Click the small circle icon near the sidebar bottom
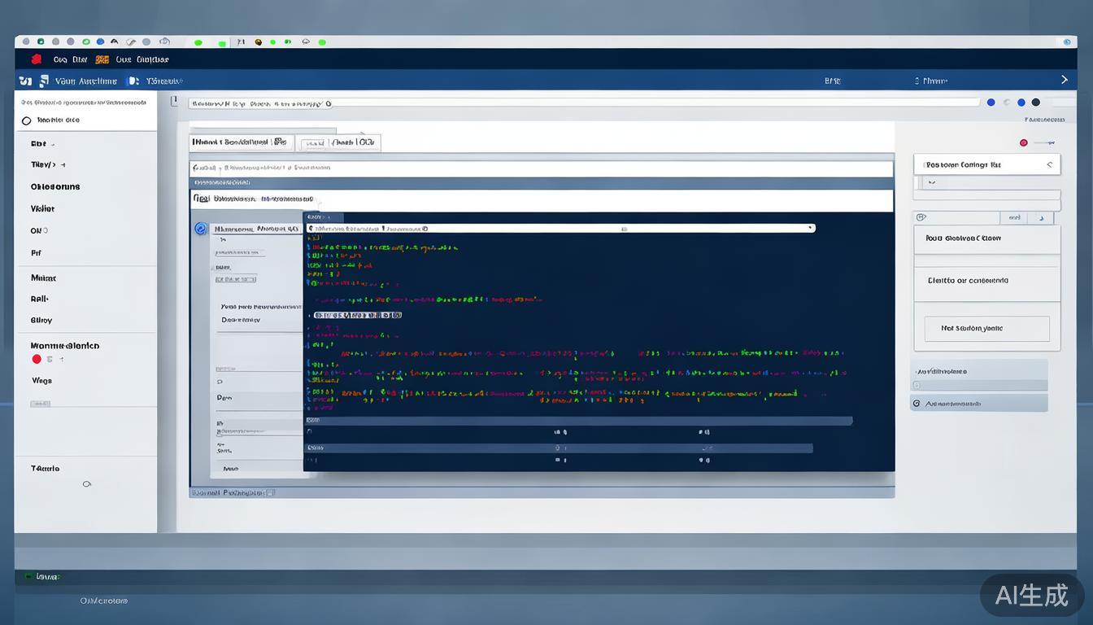1093x625 pixels. tap(87, 484)
